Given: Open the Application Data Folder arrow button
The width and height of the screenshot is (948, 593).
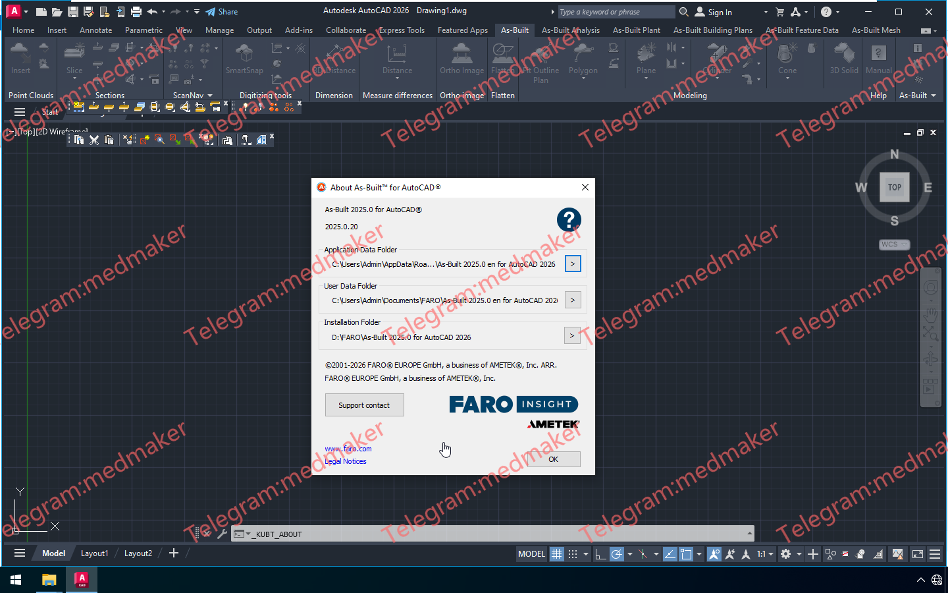Looking at the screenshot, I should click(573, 264).
